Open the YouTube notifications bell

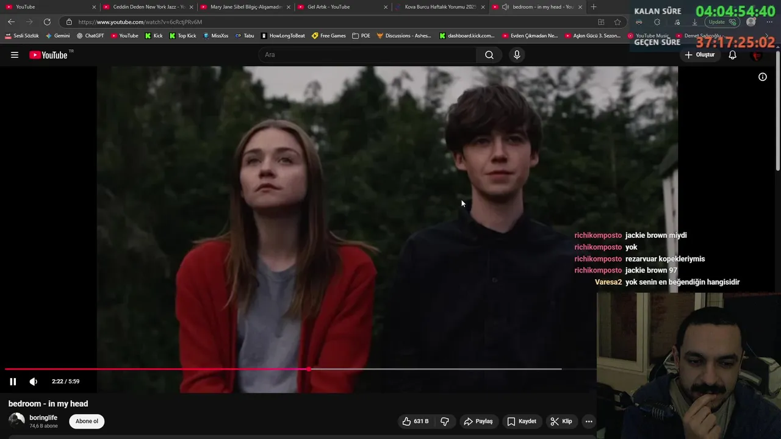pyautogui.click(x=733, y=55)
